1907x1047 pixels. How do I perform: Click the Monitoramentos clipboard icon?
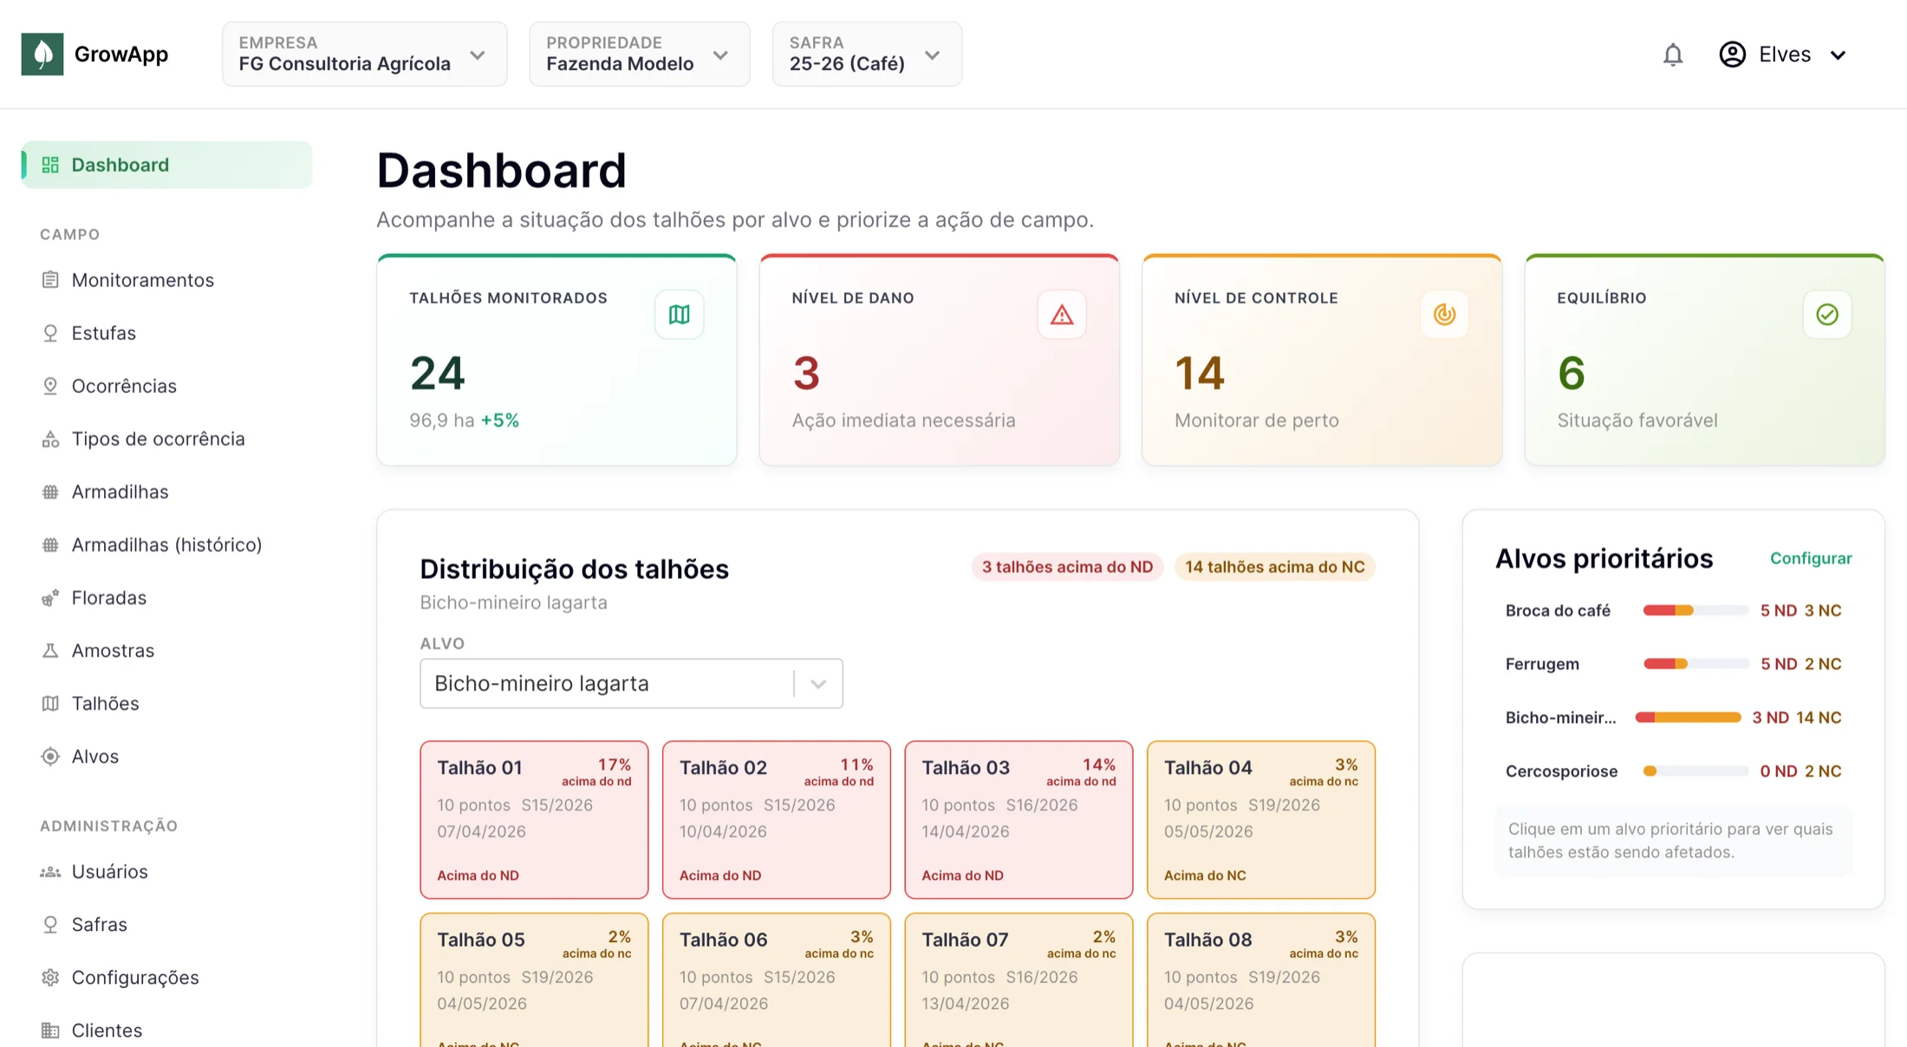point(50,280)
